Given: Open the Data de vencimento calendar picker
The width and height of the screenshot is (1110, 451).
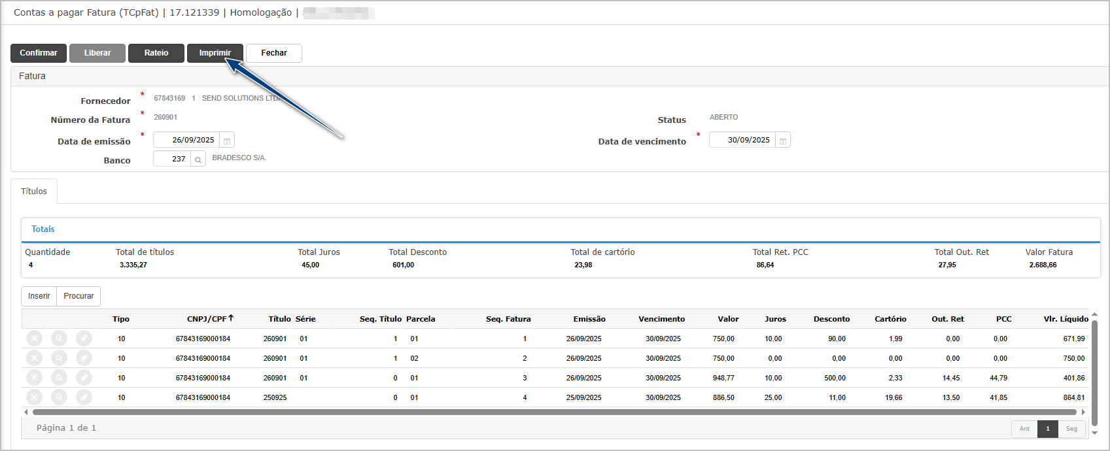Looking at the screenshot, I should point(783,141).
